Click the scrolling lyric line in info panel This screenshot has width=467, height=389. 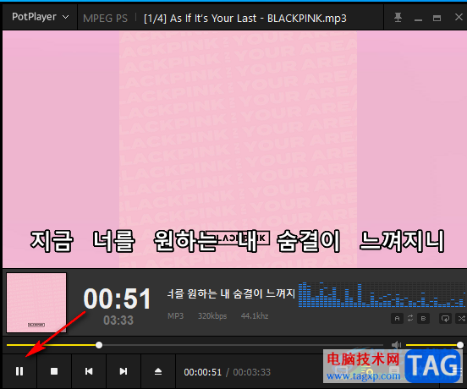231,293
